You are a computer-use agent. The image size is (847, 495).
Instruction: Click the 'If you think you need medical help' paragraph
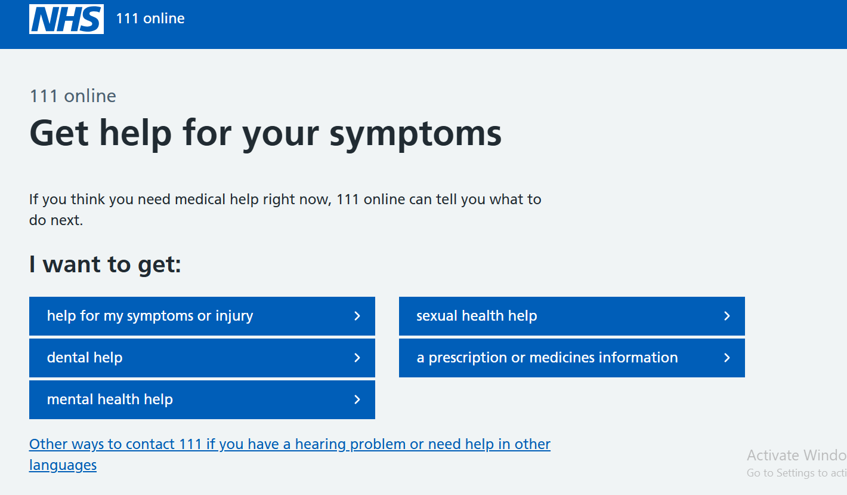[285, 199]
